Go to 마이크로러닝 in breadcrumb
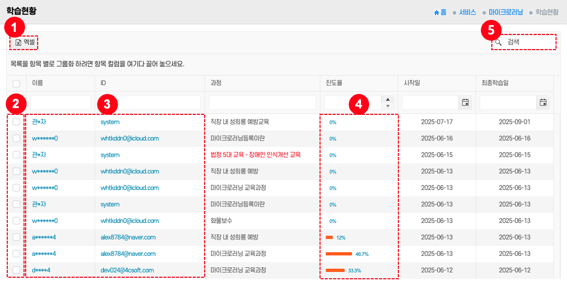This screenshot has width=567, height=284. 505,12
